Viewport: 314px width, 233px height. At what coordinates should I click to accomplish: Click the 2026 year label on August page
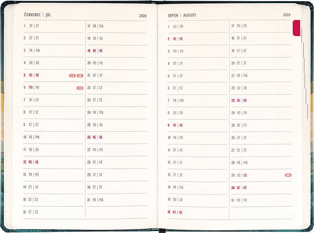pos(286,15)
